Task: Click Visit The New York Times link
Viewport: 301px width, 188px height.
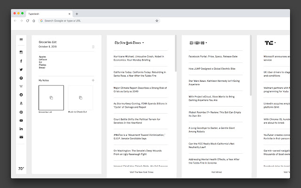Action: pos(142,172)
